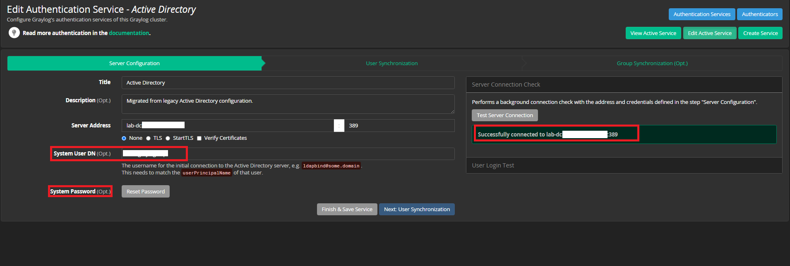Switch to Server Configuration step
Viewport: 790px width, 266px height.
coord(134,63)
